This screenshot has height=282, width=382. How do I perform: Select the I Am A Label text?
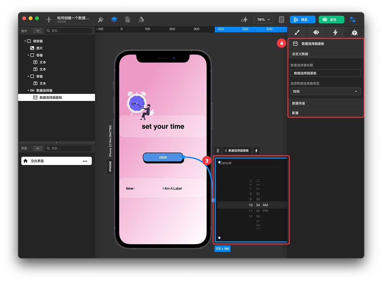coord(172,188)
